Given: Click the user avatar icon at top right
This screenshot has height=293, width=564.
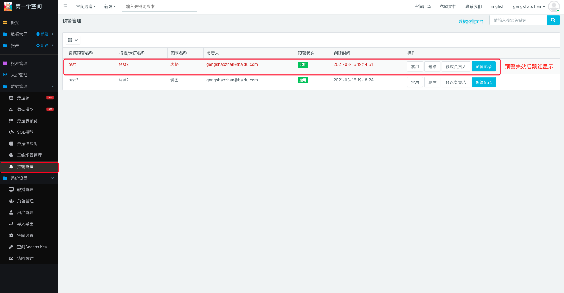Looking at the screenshot, I should pos(554,6).
